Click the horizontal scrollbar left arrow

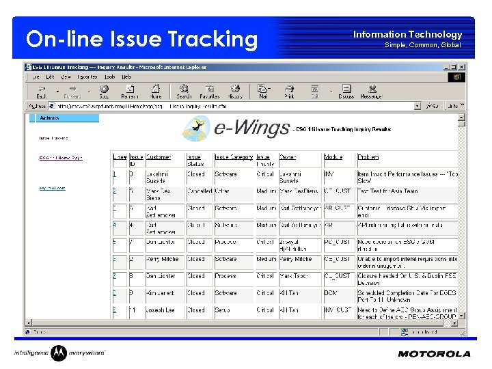pyautogui.click(x=29, y=323)
